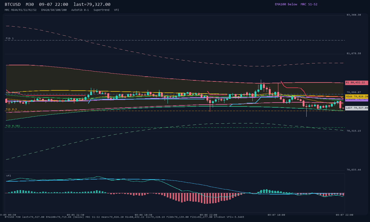The height and width of the screenshot is (222, 370).
Task: Select VFI in the top indicator legend
Action: pyautogui.click(x=117, y=10)
